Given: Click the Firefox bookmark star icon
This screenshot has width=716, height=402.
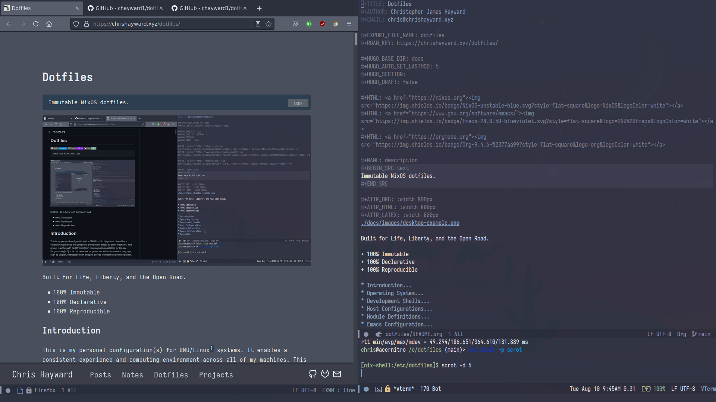Looking at the screenshot, I should 269,23.
